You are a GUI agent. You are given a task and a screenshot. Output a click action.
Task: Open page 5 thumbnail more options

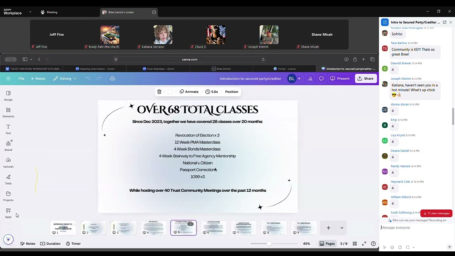pyautogui.click(x=191, y=224)
